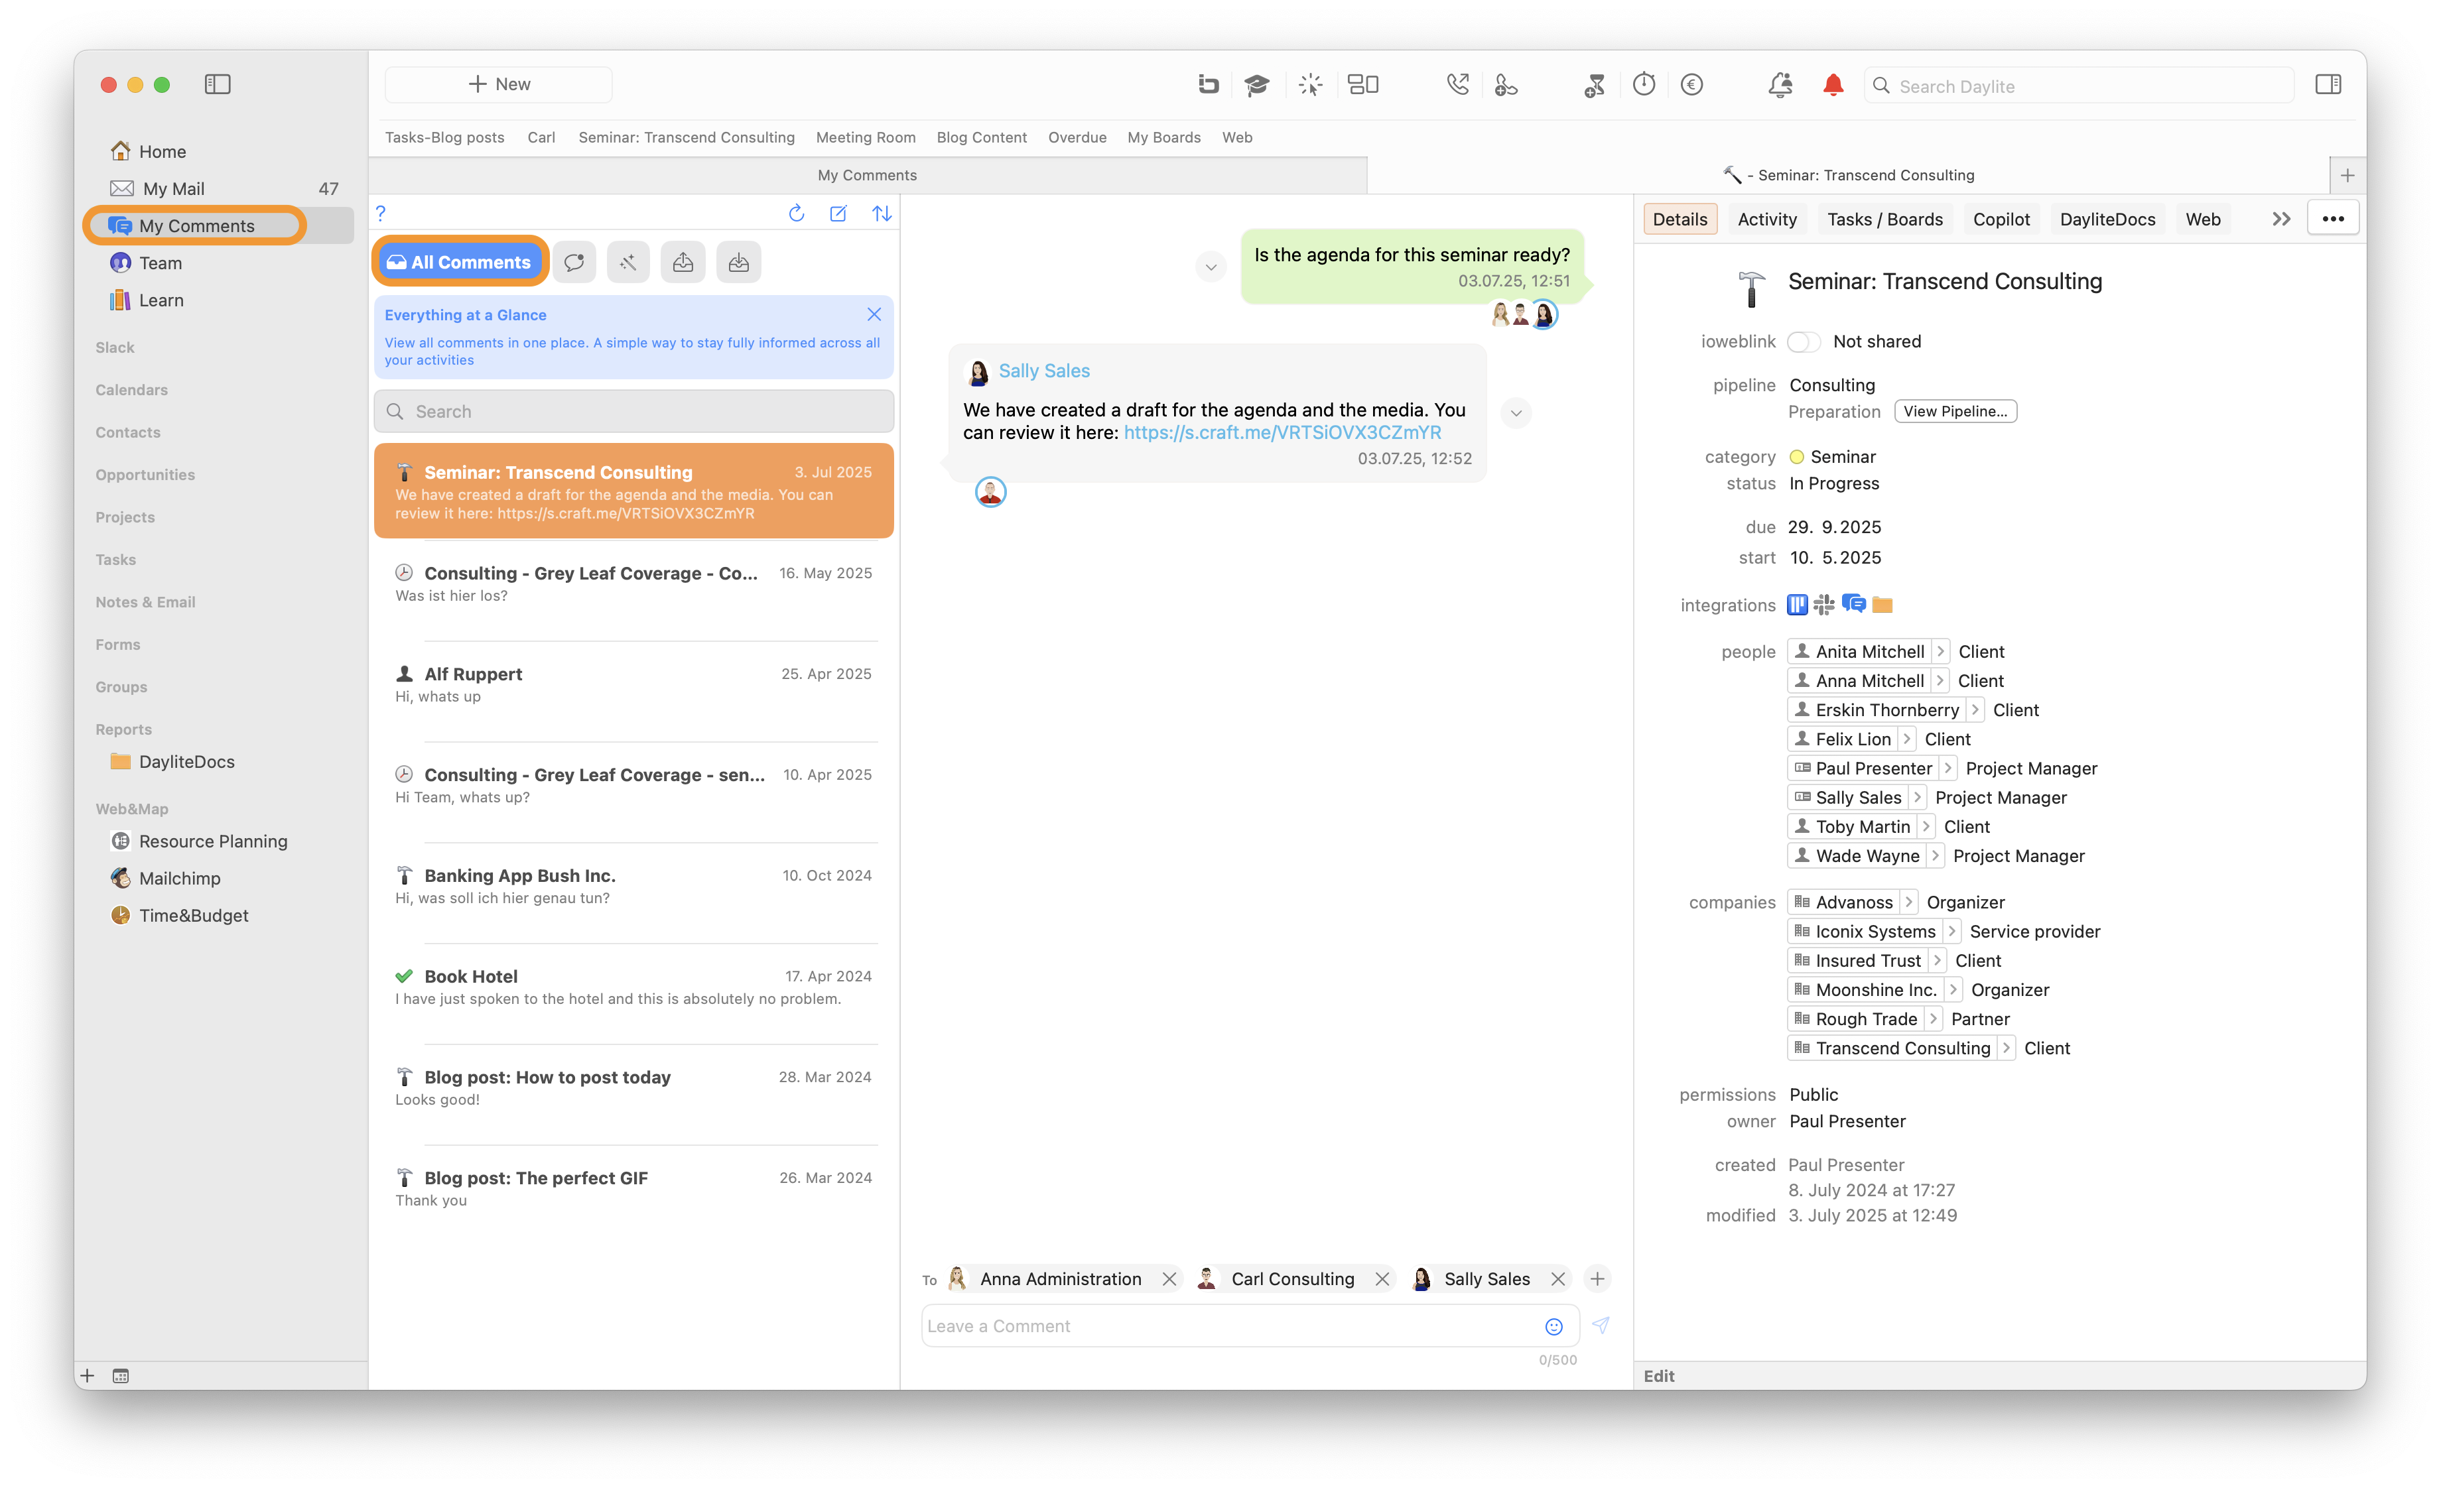Switch to the Tasks / Boards tab

1885,219
